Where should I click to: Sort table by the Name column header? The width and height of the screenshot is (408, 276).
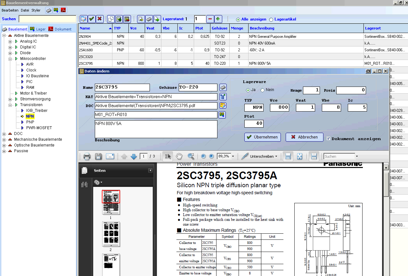coord(95,28)
